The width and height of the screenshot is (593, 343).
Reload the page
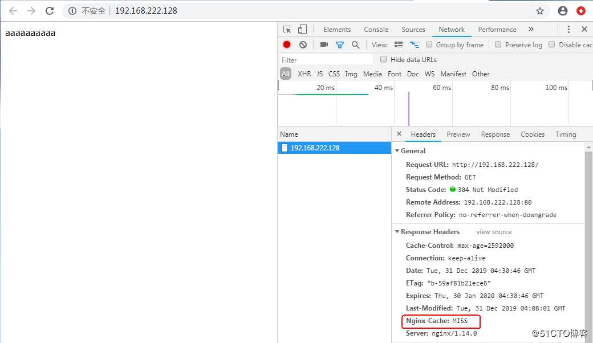[x=50, y=11]
